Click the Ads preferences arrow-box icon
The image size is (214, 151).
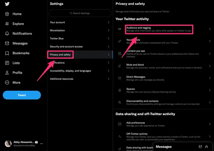[120, 124]
